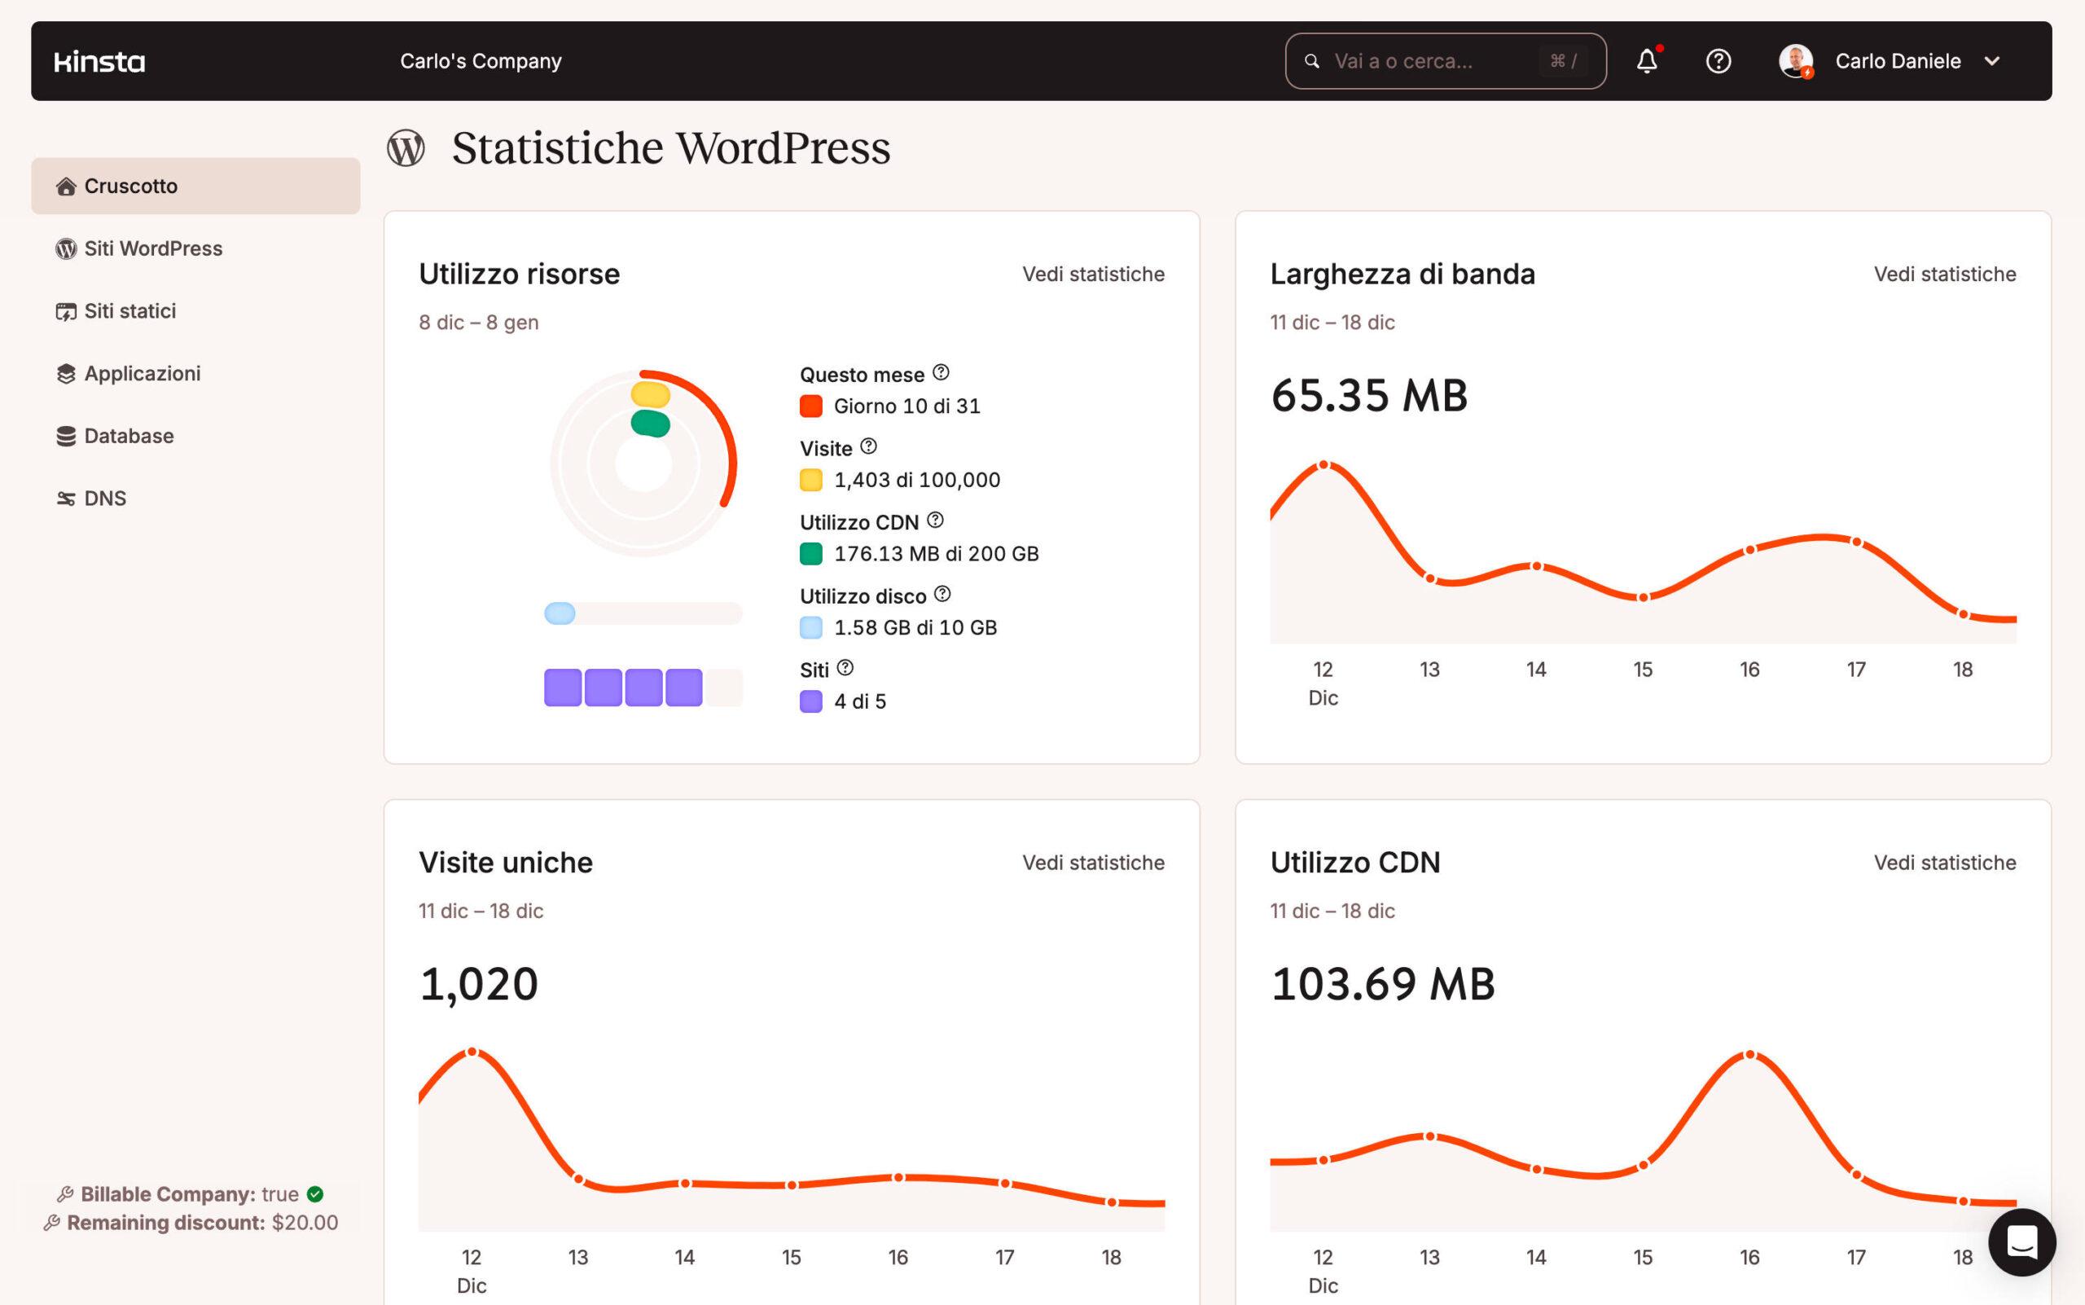2085x1305 pixels.
Task: Select Applicazioni in the sidebar
Action: 142,374
